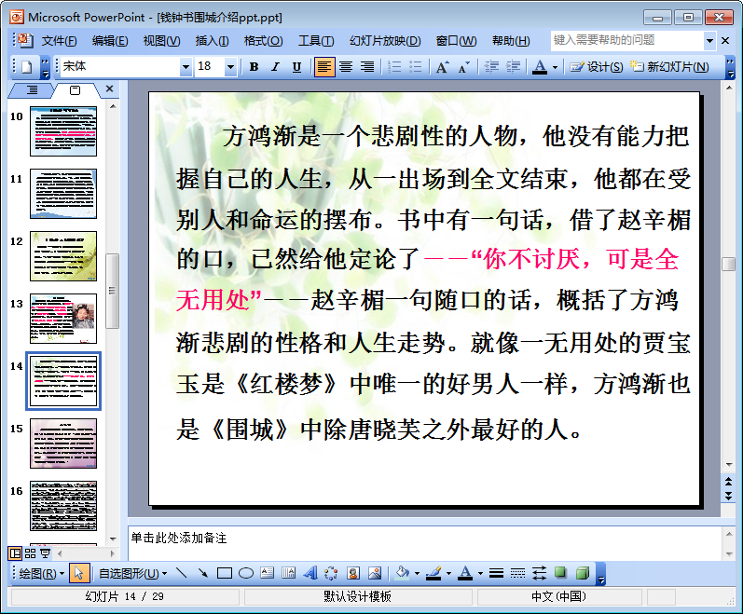Close the slide thumbnail pane
This screenshot has width=743, height=614.
[109, 89]
